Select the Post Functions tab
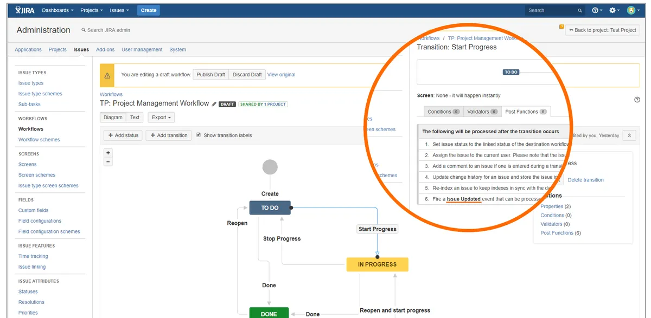 526,112
